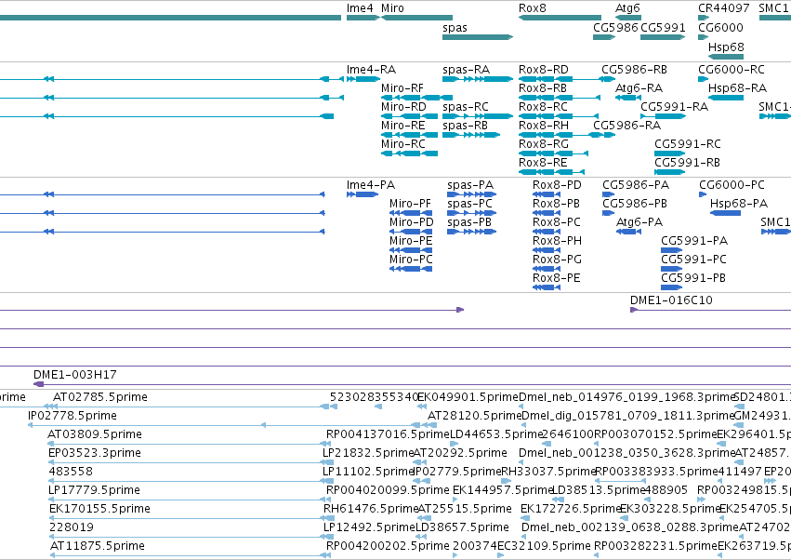Screen dimensions: 791x560
Task: Select the spas-RA transcript label
Action: coord(466,70)
